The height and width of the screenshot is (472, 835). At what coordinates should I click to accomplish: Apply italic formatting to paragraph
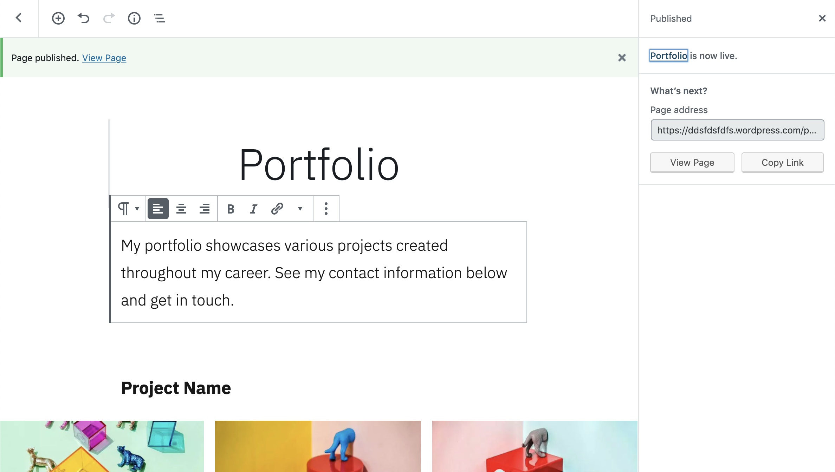coord(253,209)
